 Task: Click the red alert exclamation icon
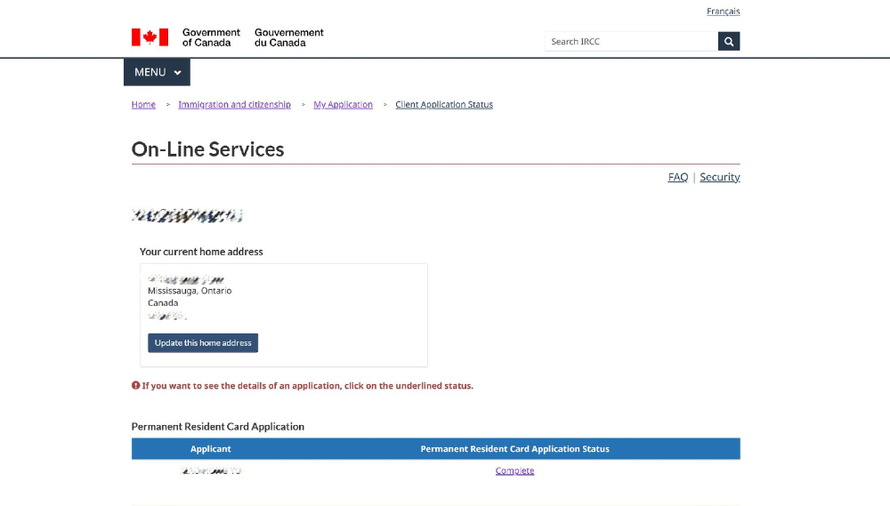[135, 385]
